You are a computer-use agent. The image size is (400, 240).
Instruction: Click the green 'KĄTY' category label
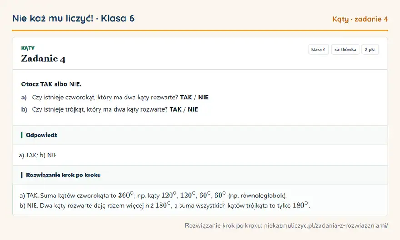pos(28,48)
